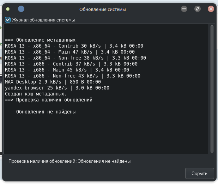
Task: Click the "Создан кэш метаданных" line
Action: [36, 94]
